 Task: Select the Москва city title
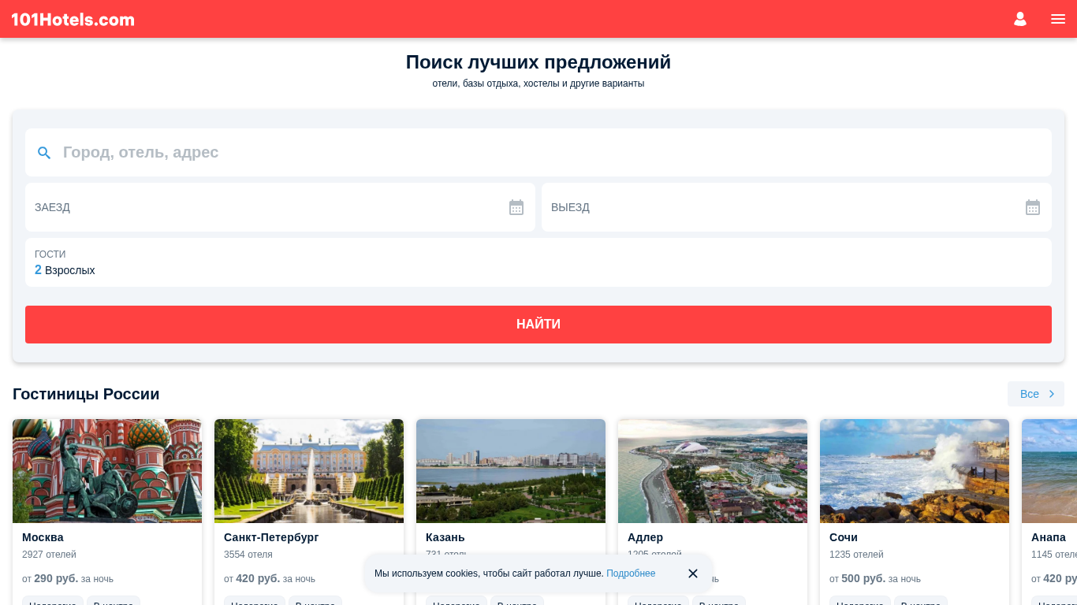tap(43, 537)
